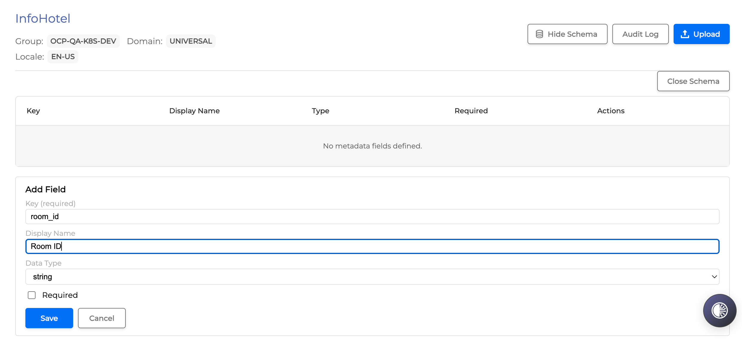742x350 pixels.
Task: Cancel adding the field
Action: tap(102, 318)
